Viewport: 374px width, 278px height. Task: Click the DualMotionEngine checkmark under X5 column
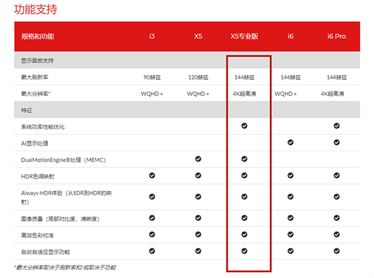(198, 159)
